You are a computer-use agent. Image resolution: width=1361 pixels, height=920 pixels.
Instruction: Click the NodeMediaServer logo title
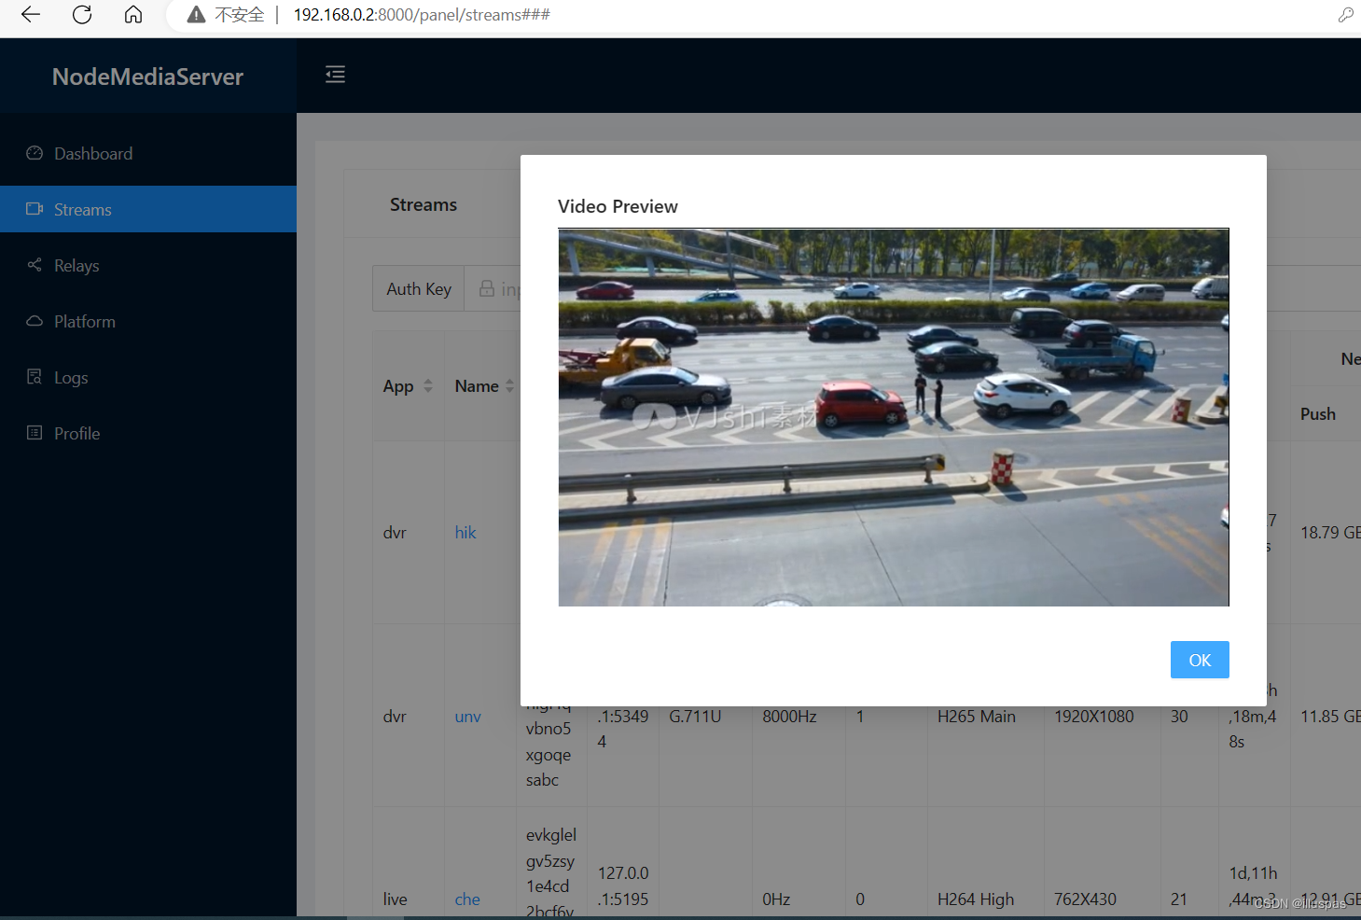click(147, 77)
